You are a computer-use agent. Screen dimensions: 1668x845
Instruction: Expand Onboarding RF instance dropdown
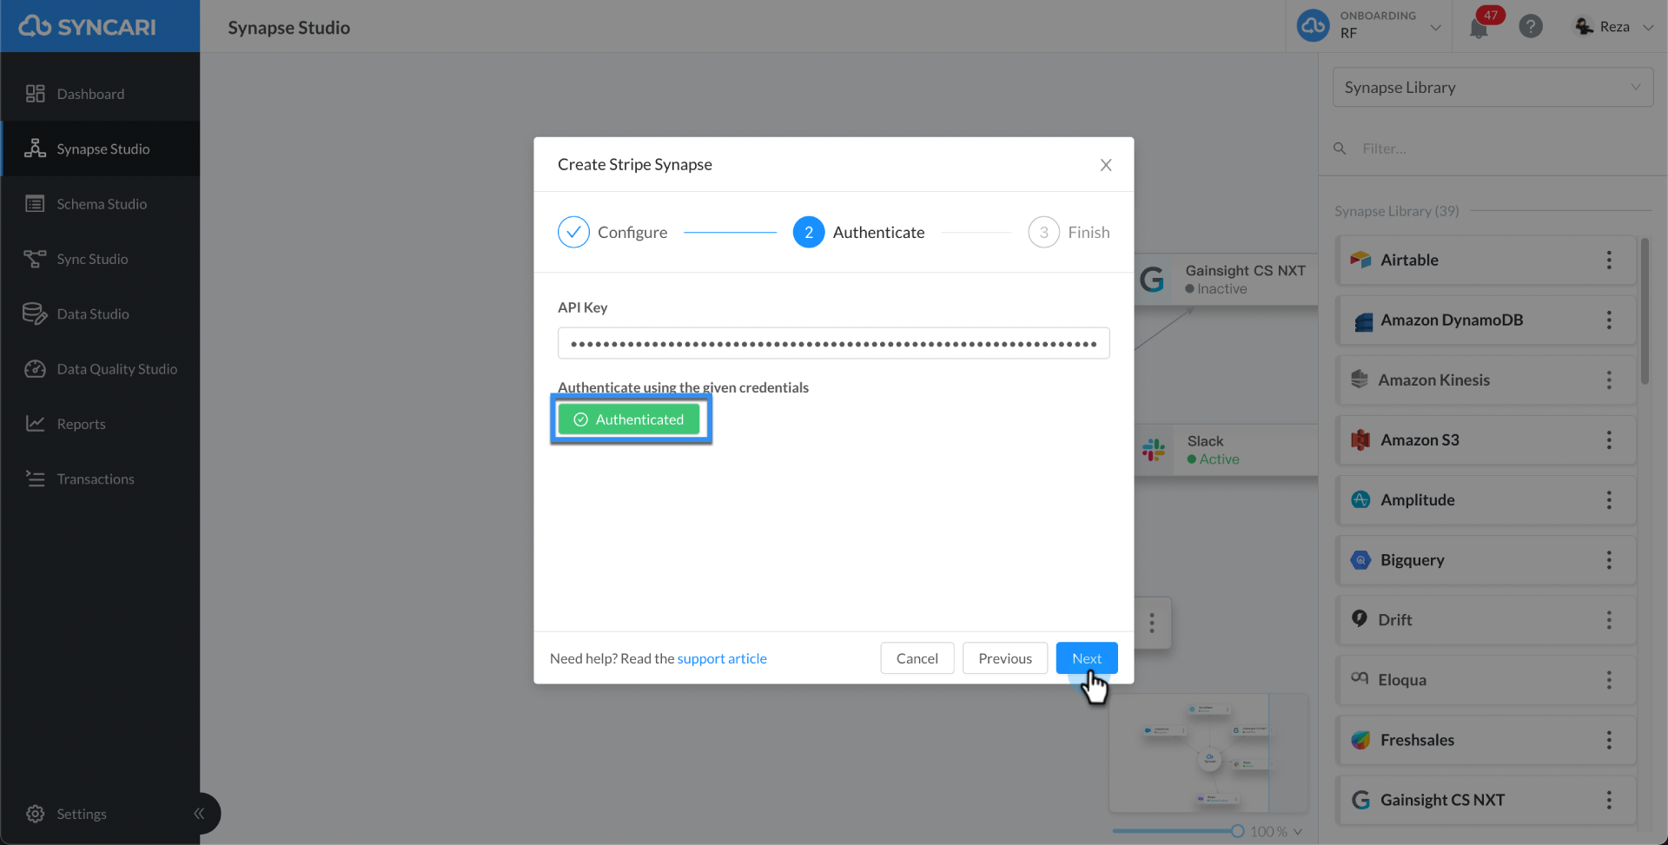[1435, 27]
